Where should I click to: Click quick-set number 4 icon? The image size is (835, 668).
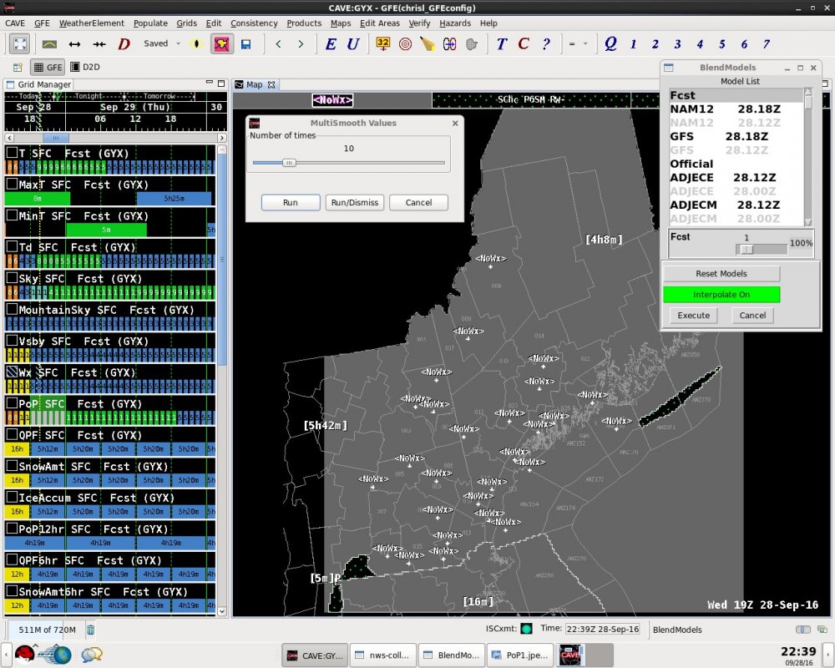tap(700, 44)
